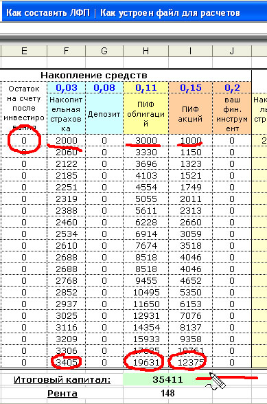
Task: Select the cell with value 6153
Action: click(x=191, y=304)
